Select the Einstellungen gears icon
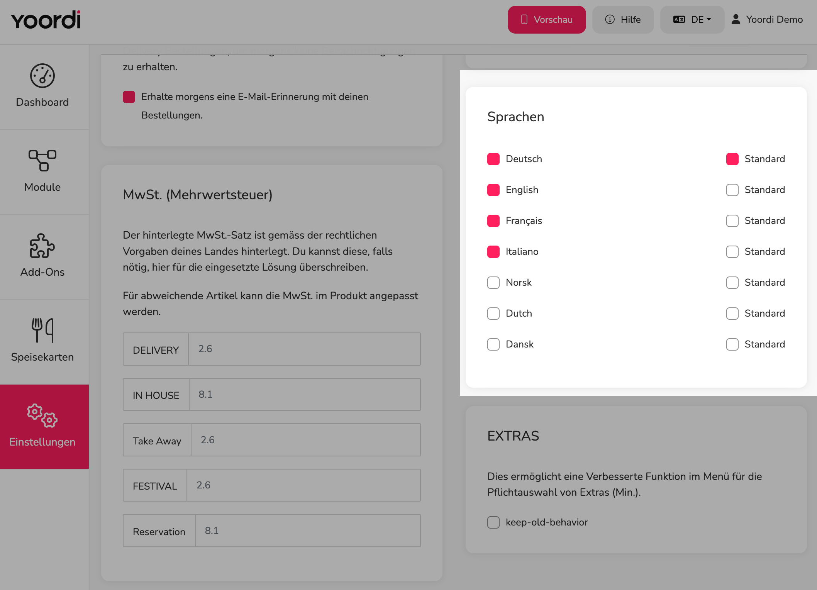Viewport: 817px width, 590px height. point(42,415)
